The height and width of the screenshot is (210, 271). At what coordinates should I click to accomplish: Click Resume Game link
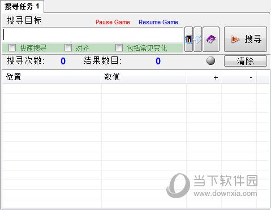[158, 22]
